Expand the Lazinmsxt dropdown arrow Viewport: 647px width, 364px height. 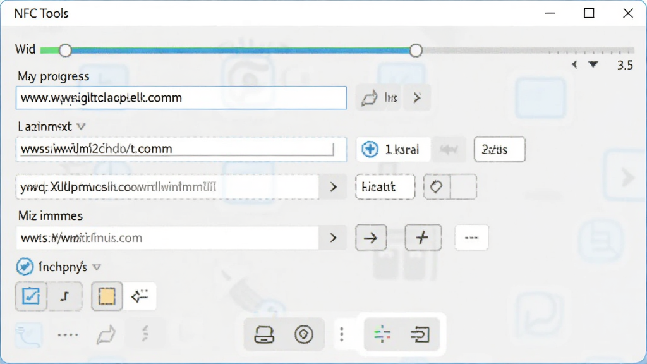82,126
